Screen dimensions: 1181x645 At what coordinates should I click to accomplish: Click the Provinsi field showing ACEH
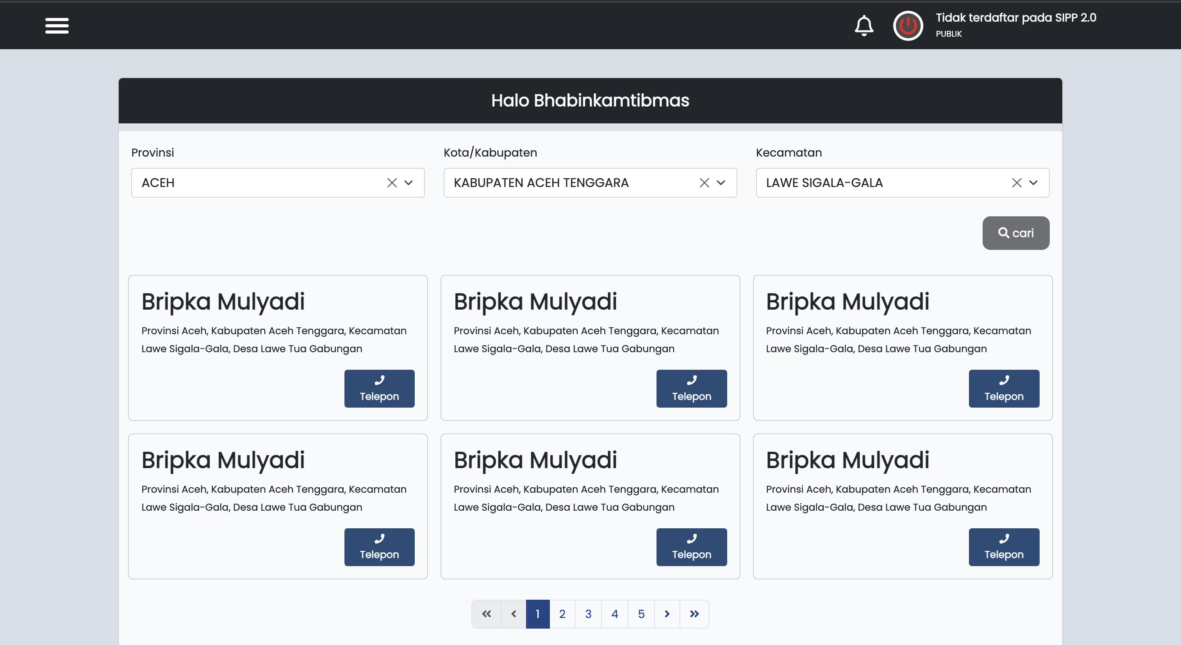pos(257,183)
